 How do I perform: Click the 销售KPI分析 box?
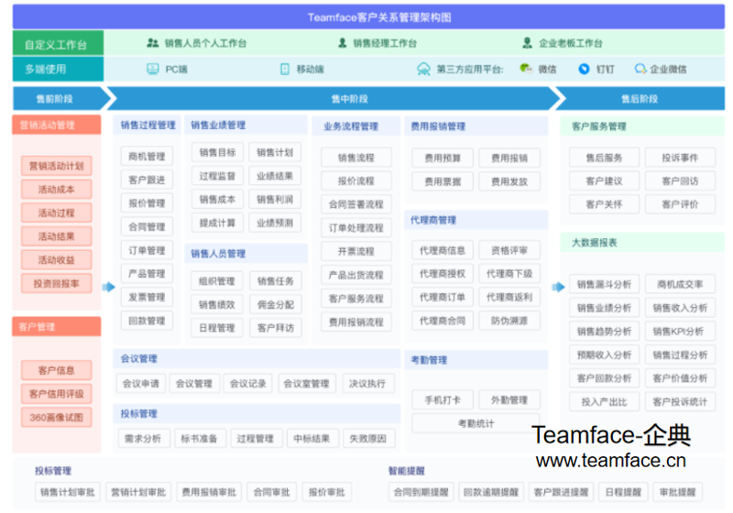(680, 332)
